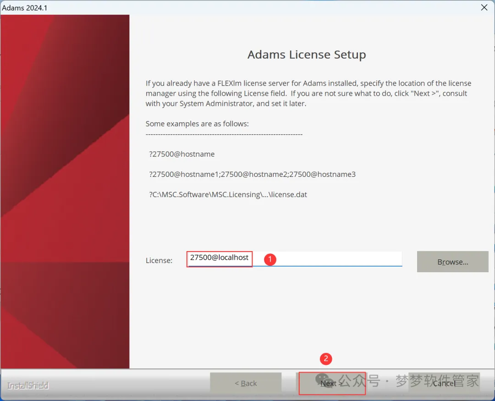Click the FLEXlm instruction paragraph

(308, 93)
